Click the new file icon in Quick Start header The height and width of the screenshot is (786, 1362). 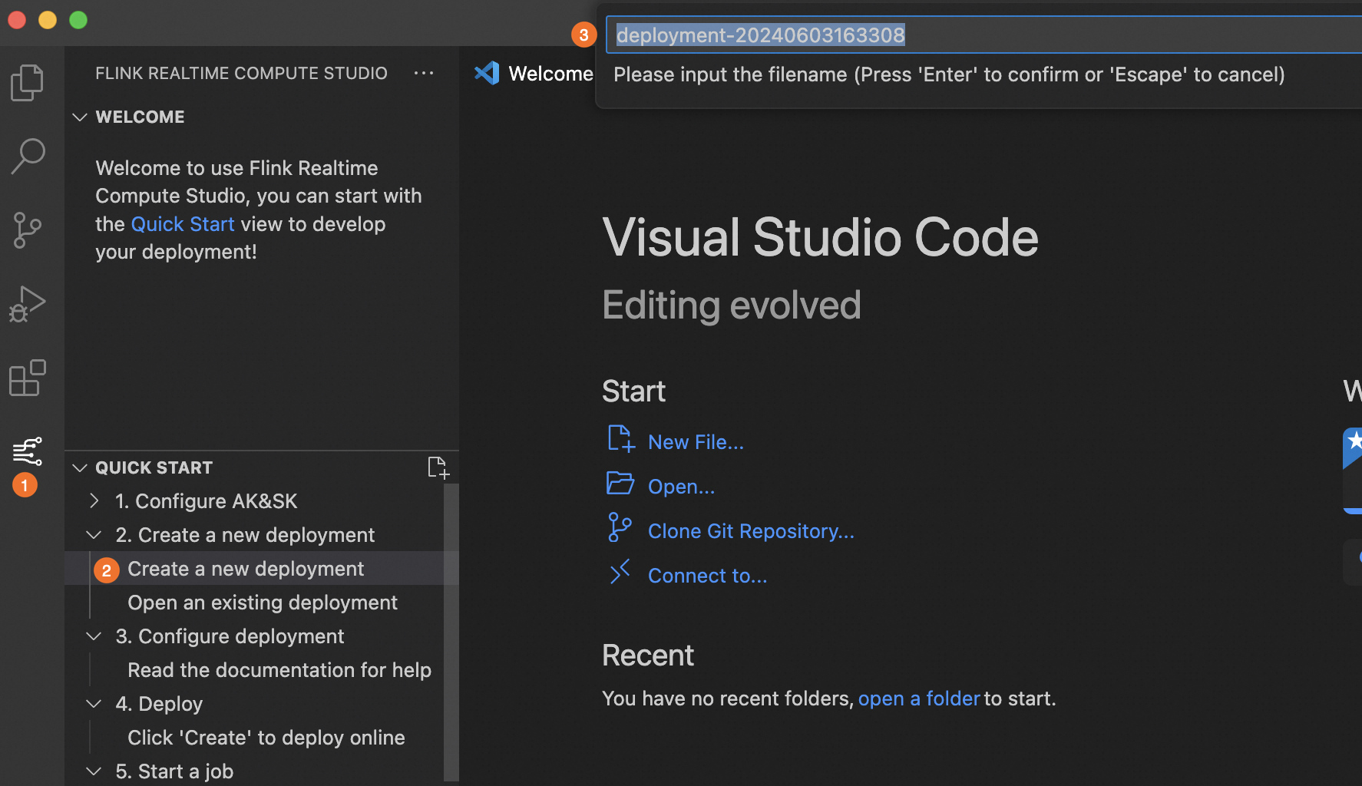438,467
